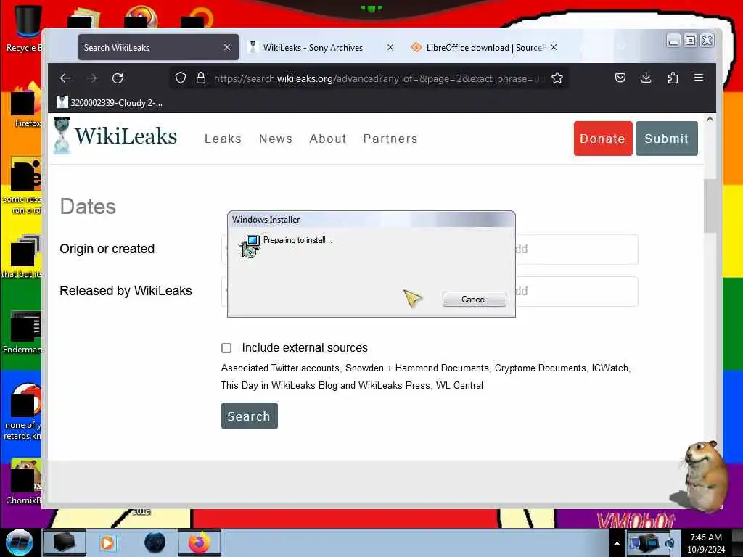Open the Leaks navigation item

(223, 139)
